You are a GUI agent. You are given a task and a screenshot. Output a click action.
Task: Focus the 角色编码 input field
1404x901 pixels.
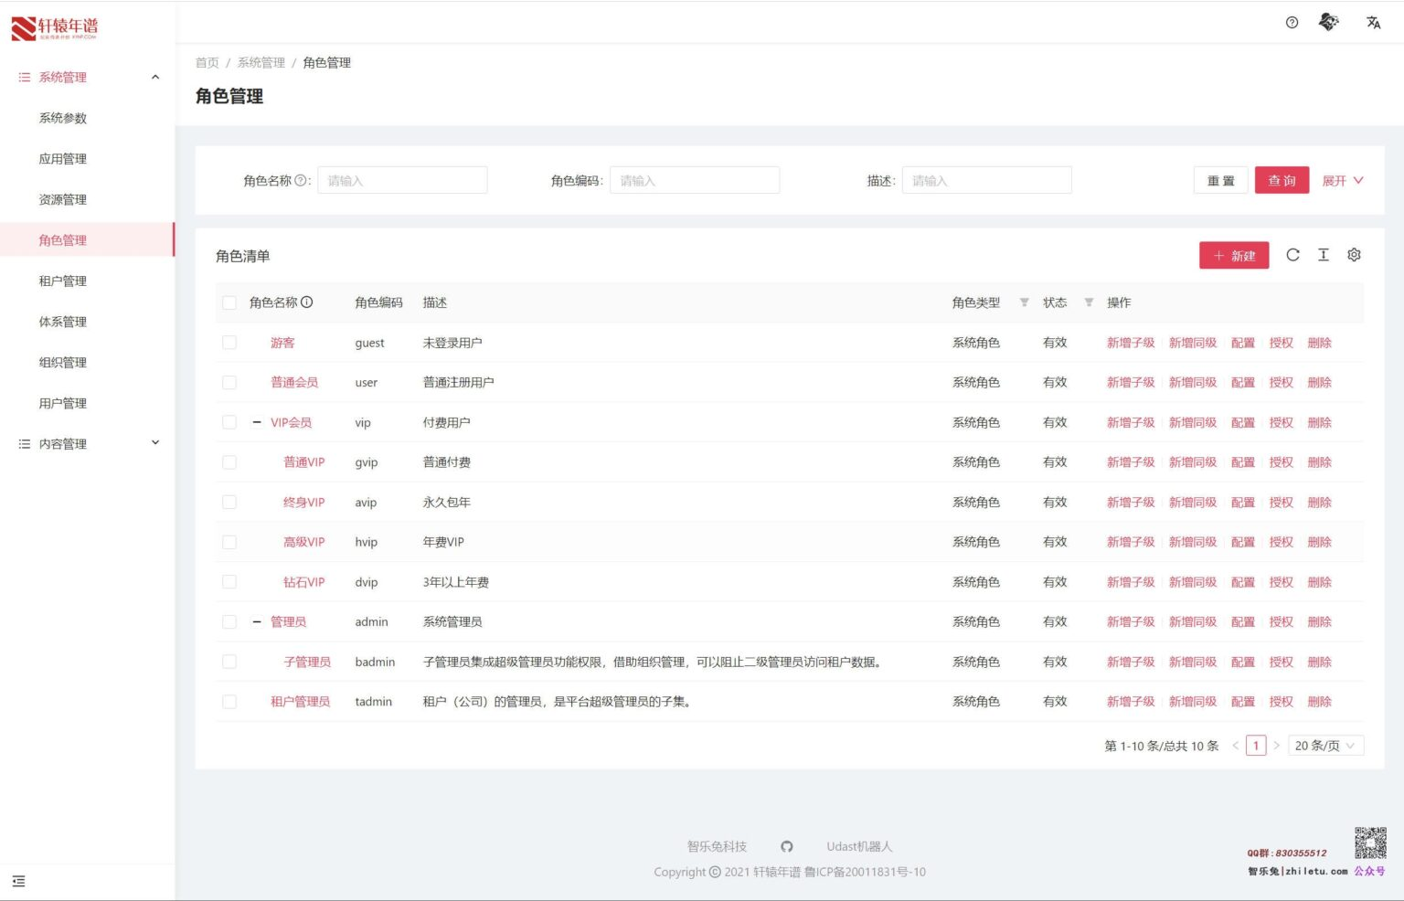pyautogui.click(x=695, y=180)
